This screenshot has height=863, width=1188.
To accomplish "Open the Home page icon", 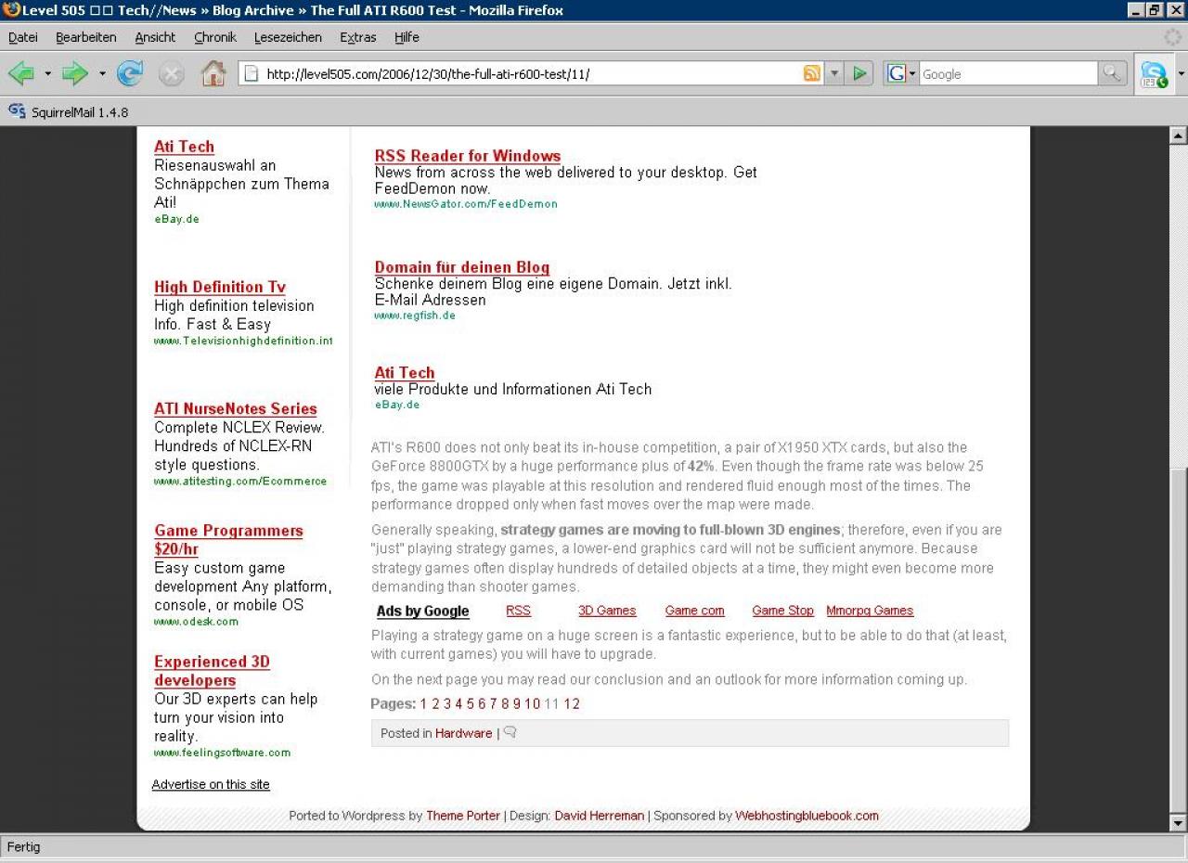I will (213, 73).
